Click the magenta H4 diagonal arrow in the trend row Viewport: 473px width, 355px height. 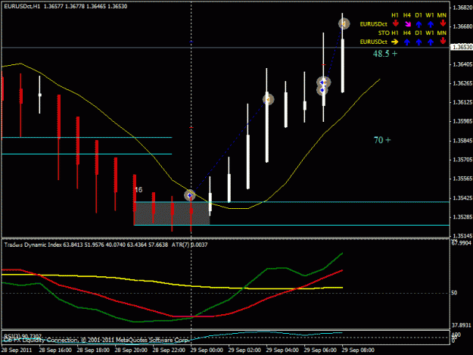pos(408,23)
